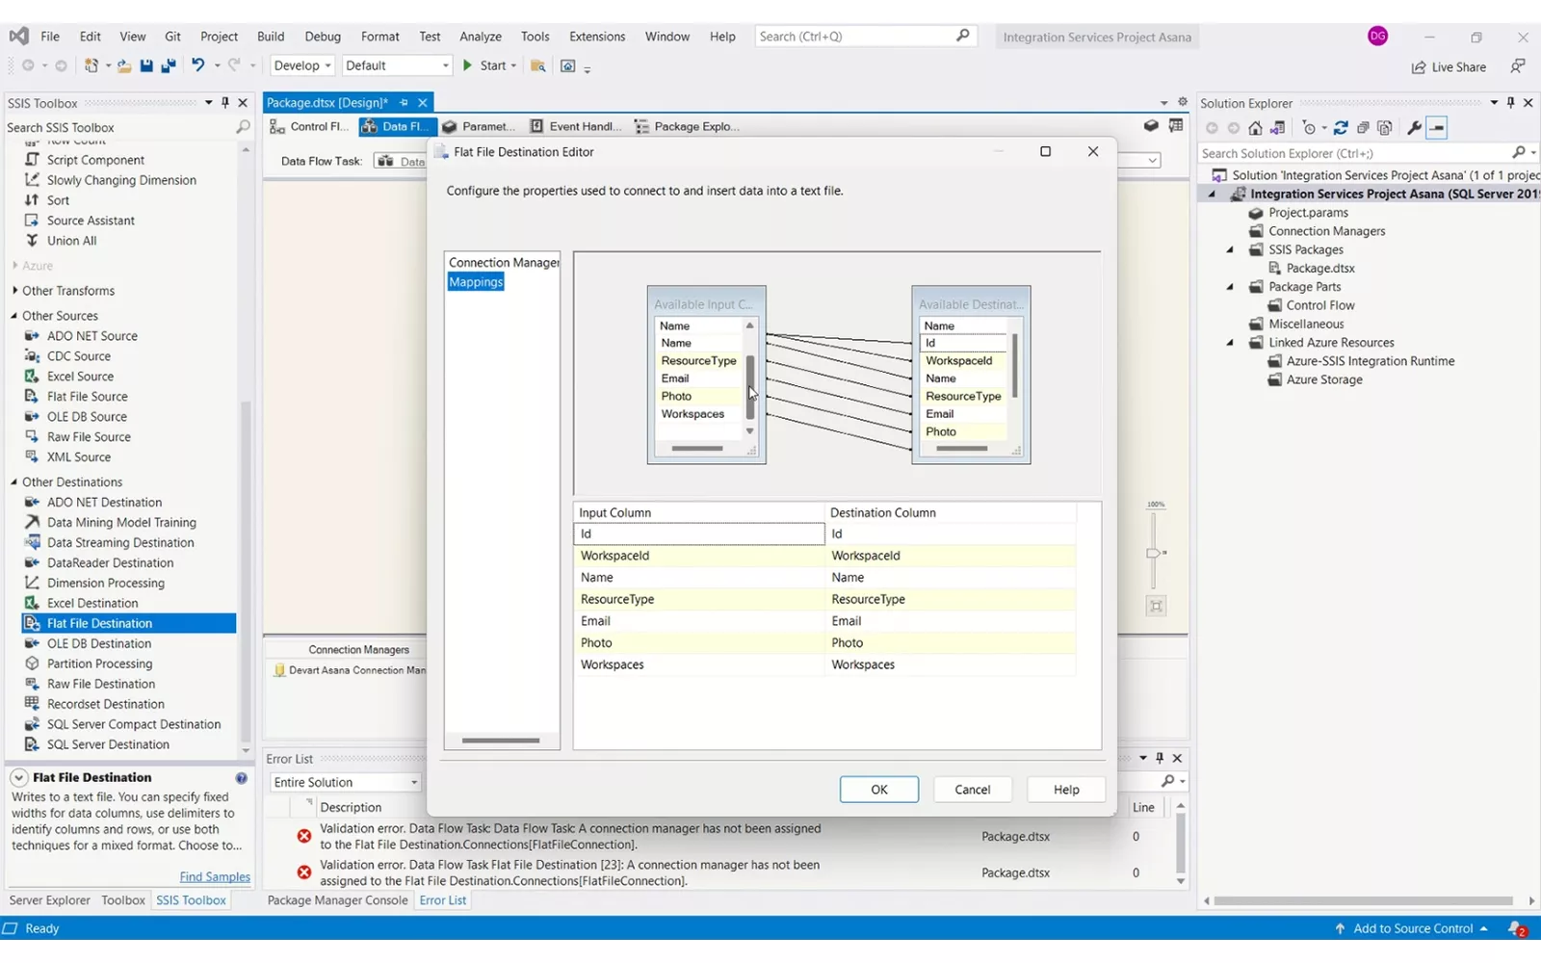This screenshot has height=963, width=1541.
Task: Toggle auto-hide pin on Solution Explorer
Action: (1510, 103)
